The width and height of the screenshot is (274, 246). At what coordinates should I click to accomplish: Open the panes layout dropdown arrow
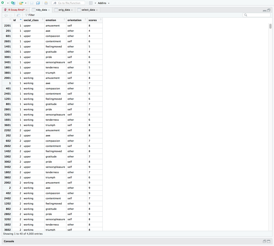pyautogui.click(x=95, y=3)
